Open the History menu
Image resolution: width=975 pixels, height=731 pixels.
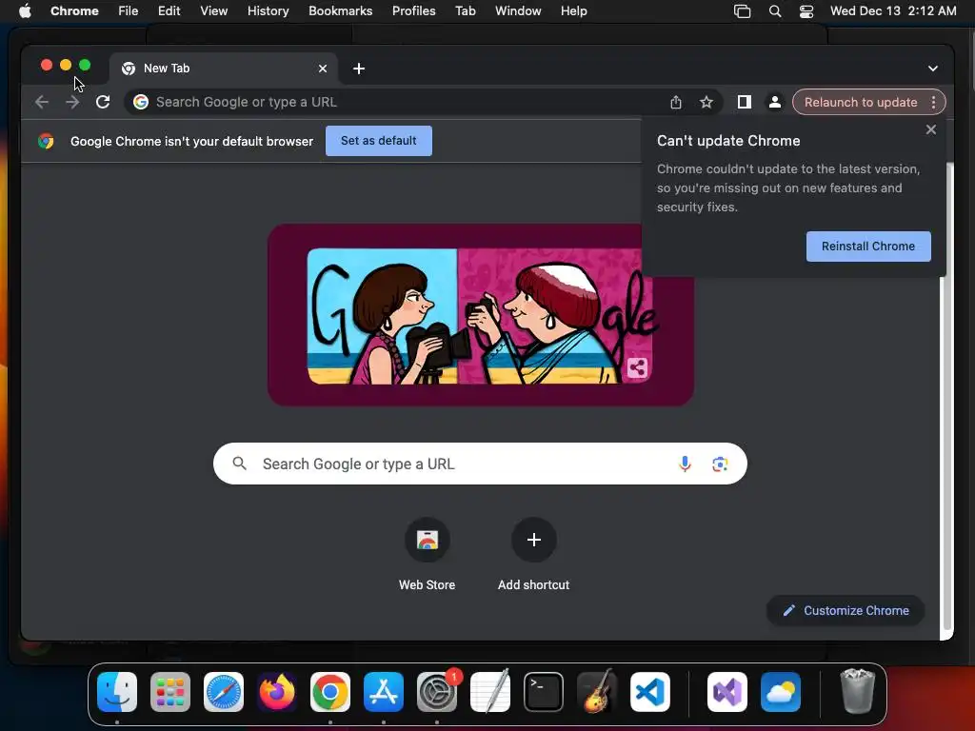click(x=268, y=10)
